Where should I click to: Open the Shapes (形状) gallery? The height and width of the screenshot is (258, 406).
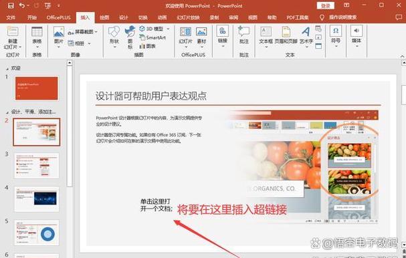click(114, 37)
